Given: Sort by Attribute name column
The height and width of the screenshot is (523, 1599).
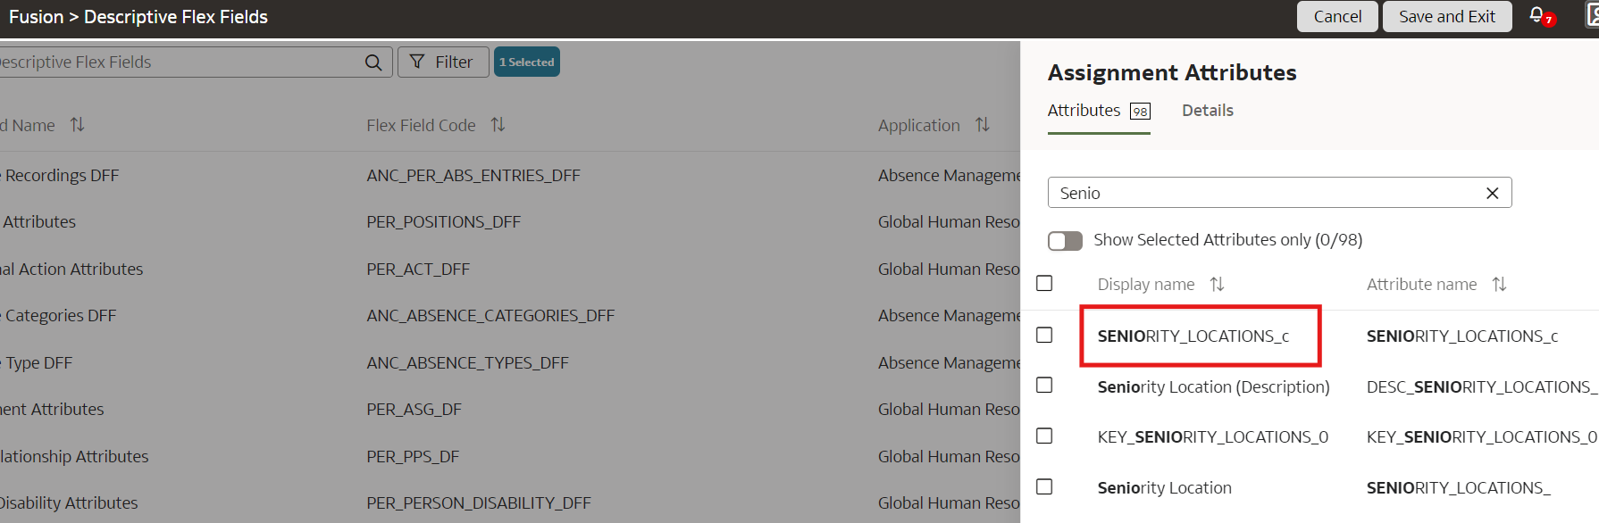Looking at the screenshot, I should coord(1499,284).
